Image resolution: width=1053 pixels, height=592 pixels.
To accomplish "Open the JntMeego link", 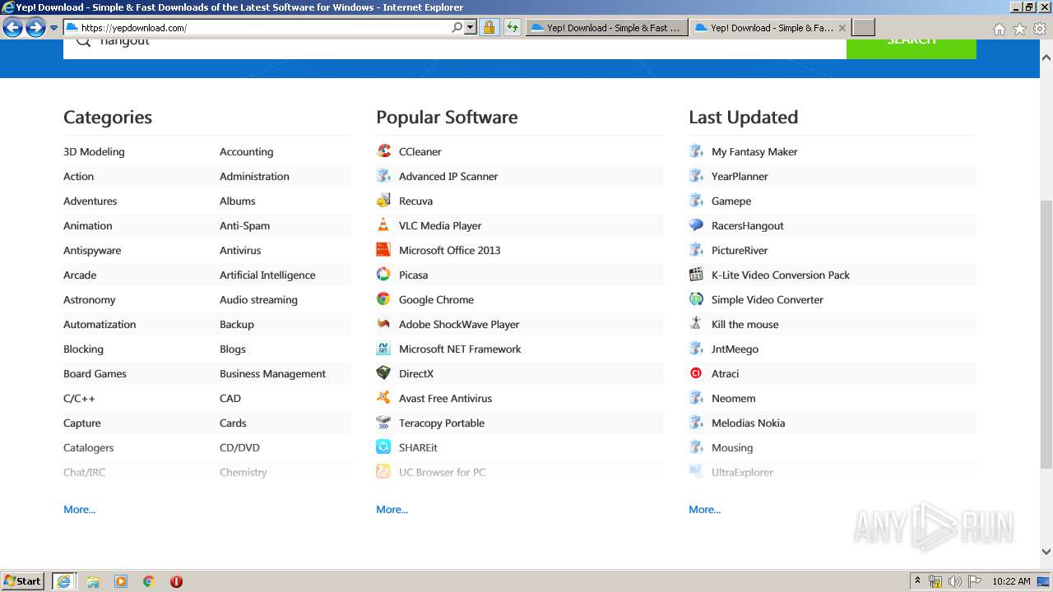I will (x=735, y=349).
